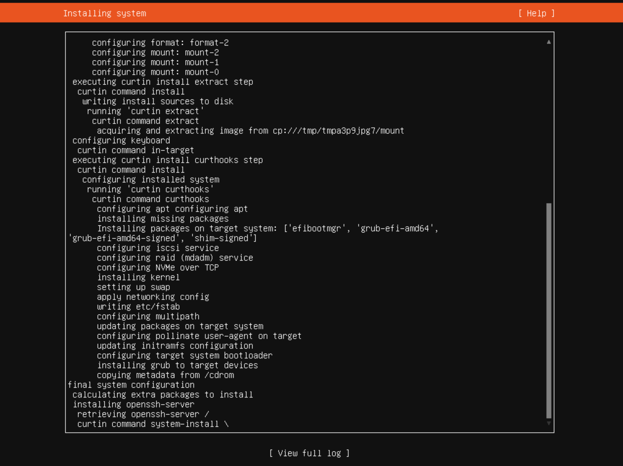Click 'curtin command system-install' log entry
This screenshot has width=623, height=466.
coord(152,424)
